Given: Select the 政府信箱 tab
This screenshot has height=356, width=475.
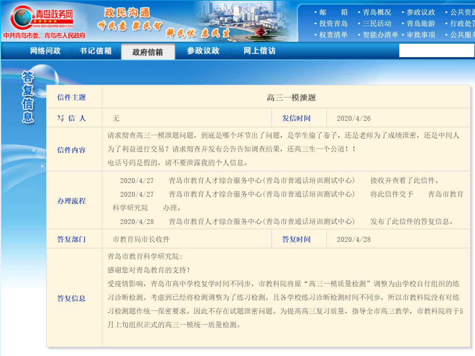Looking at the screenshot, I should click(x=148, y=52).
